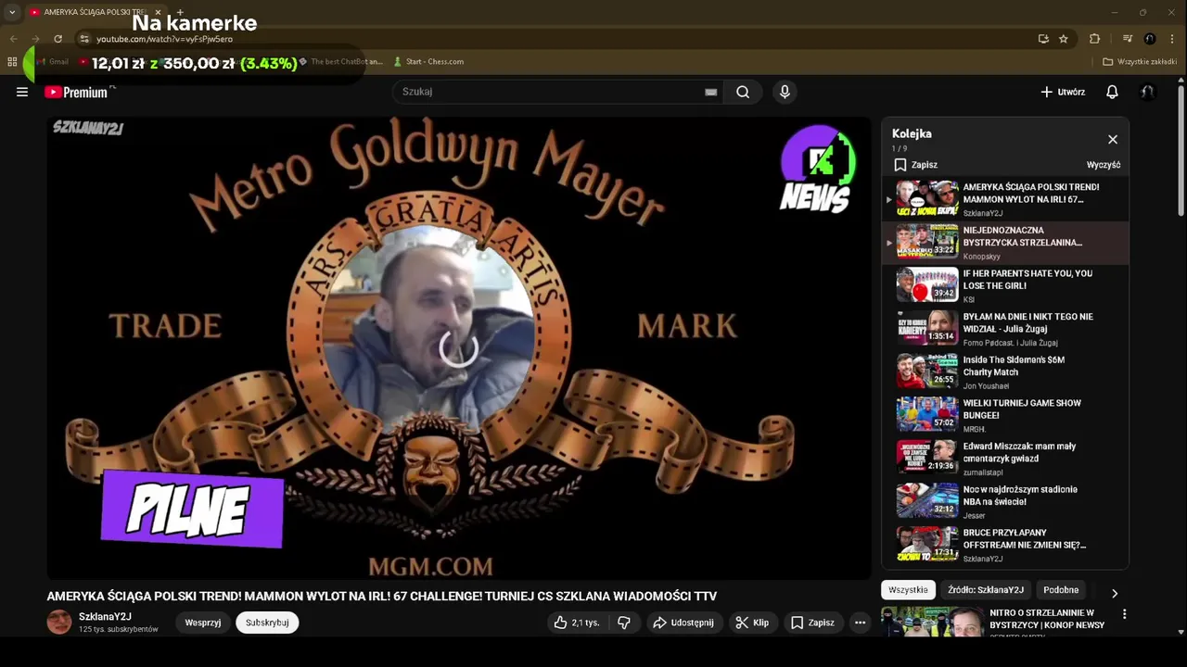Open the Apps grid in bookmarks bar

pos(12,62)
